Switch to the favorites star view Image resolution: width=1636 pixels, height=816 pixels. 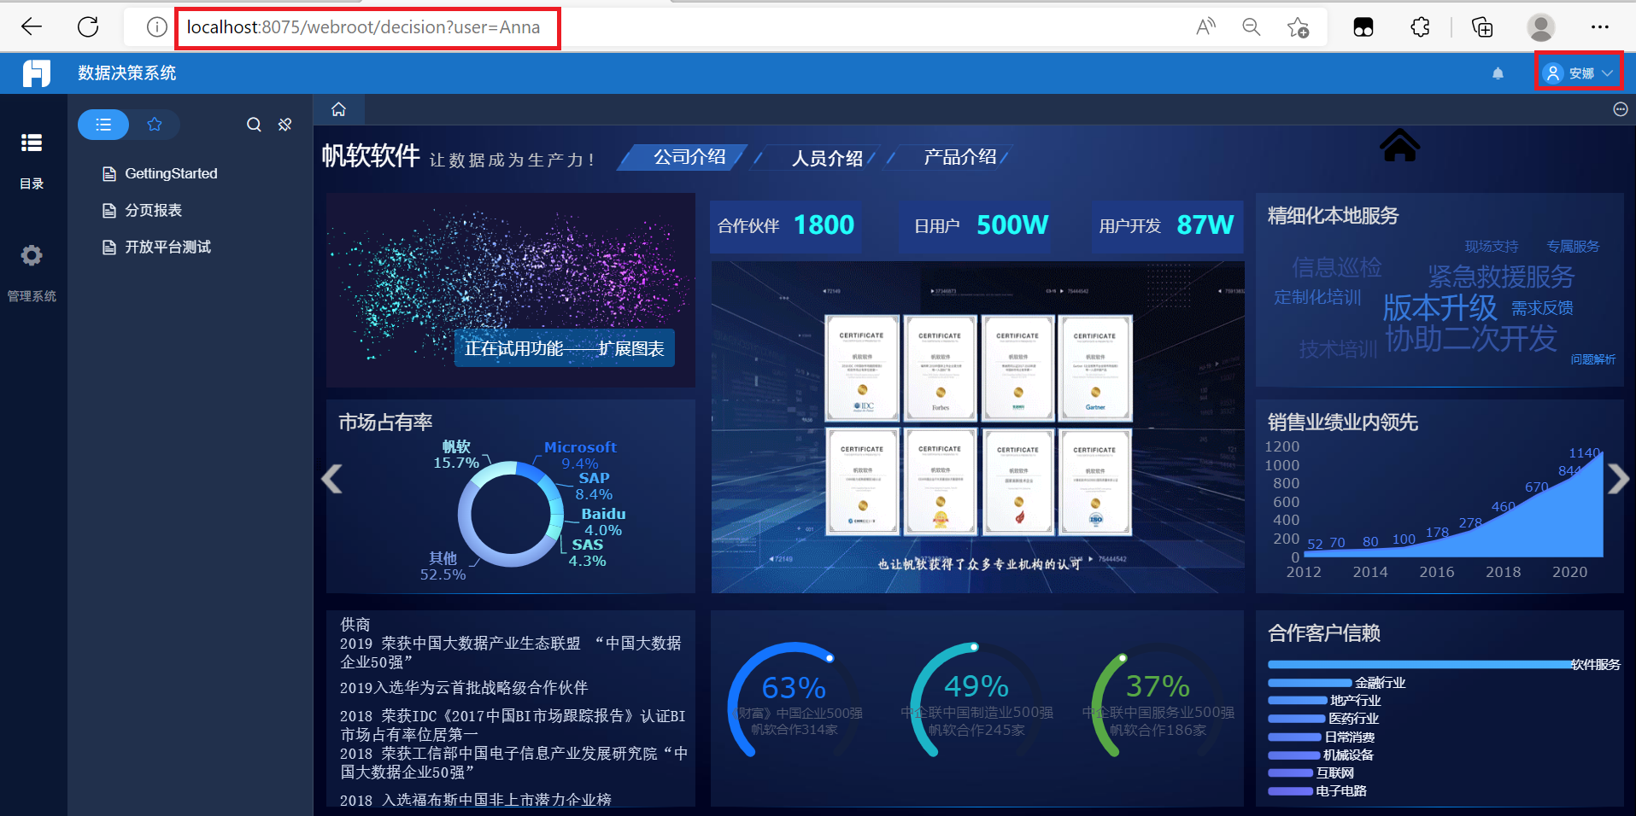pos(155,125)
